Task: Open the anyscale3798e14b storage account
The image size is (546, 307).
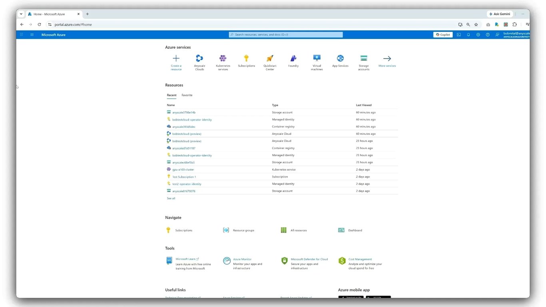Action: click(184, 112)
